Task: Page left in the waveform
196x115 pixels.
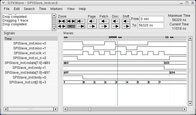Action: click(92, 21)
